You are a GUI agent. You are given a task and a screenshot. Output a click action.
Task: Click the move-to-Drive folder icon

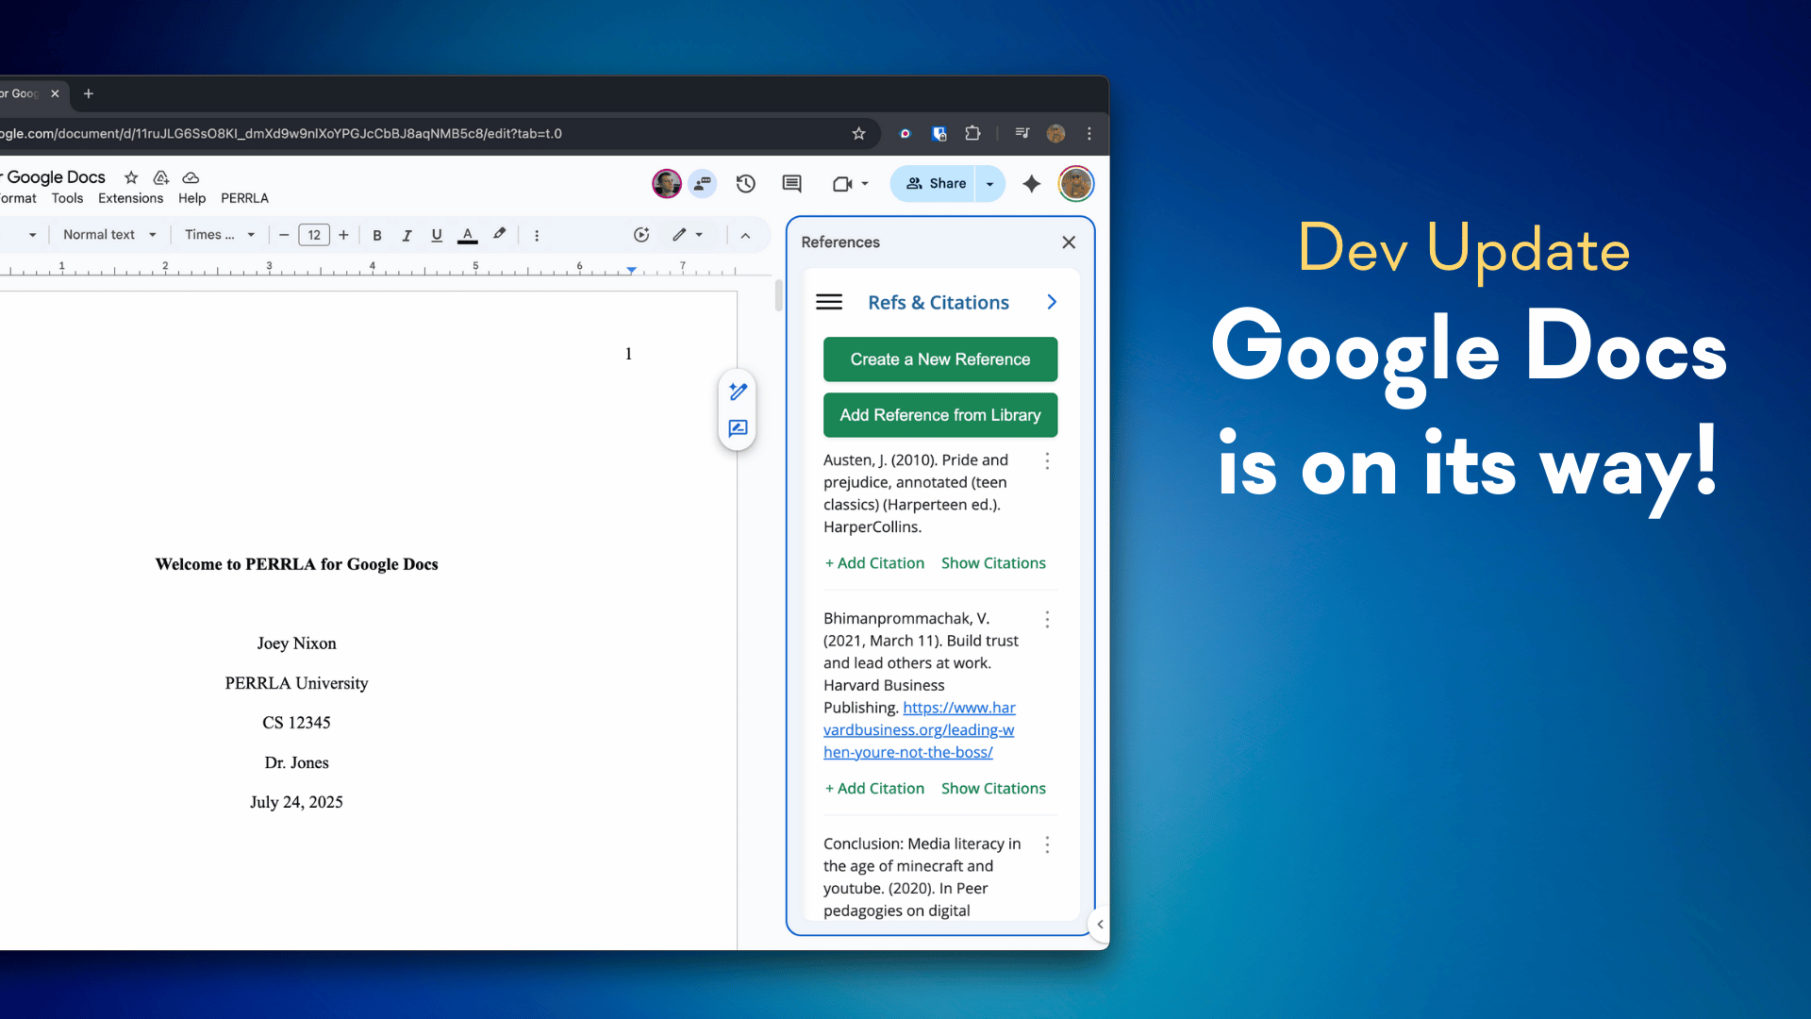click(x=161, y=177)
